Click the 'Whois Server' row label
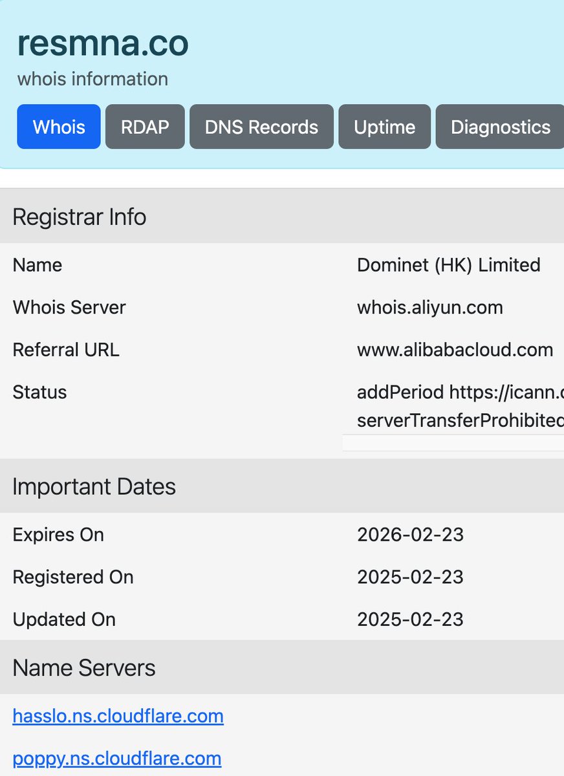 tap(69, 307)
